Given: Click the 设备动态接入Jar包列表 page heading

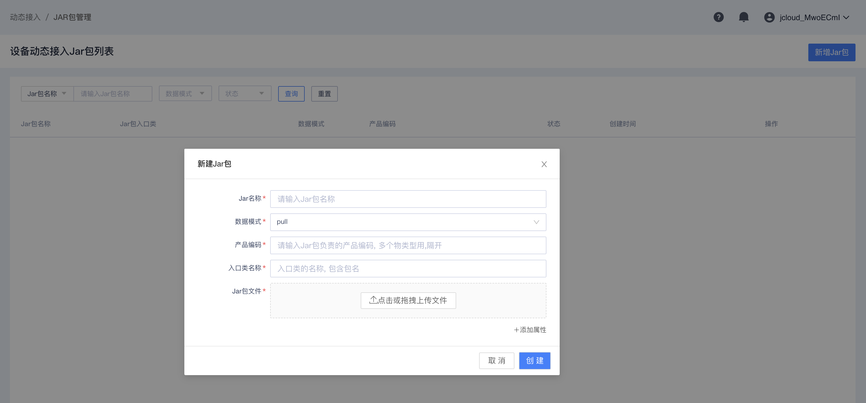Looking at the screenshot, I should 62,51.
